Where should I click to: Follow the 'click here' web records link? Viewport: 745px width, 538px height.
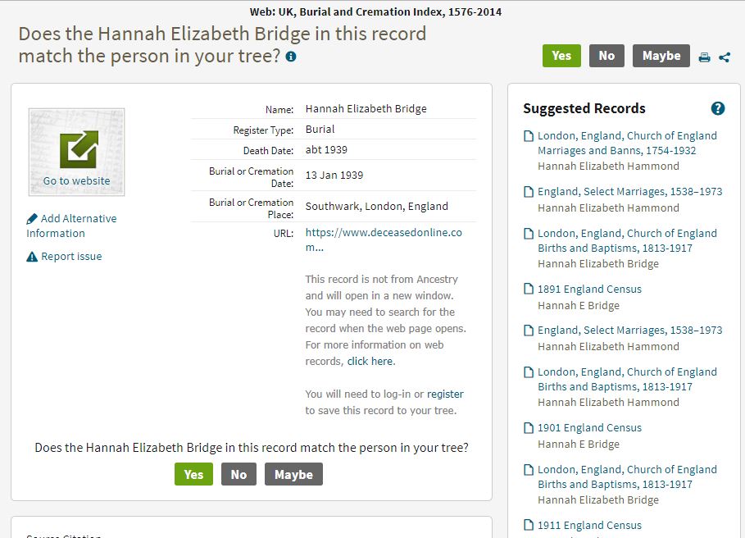(x=371, y=361)
